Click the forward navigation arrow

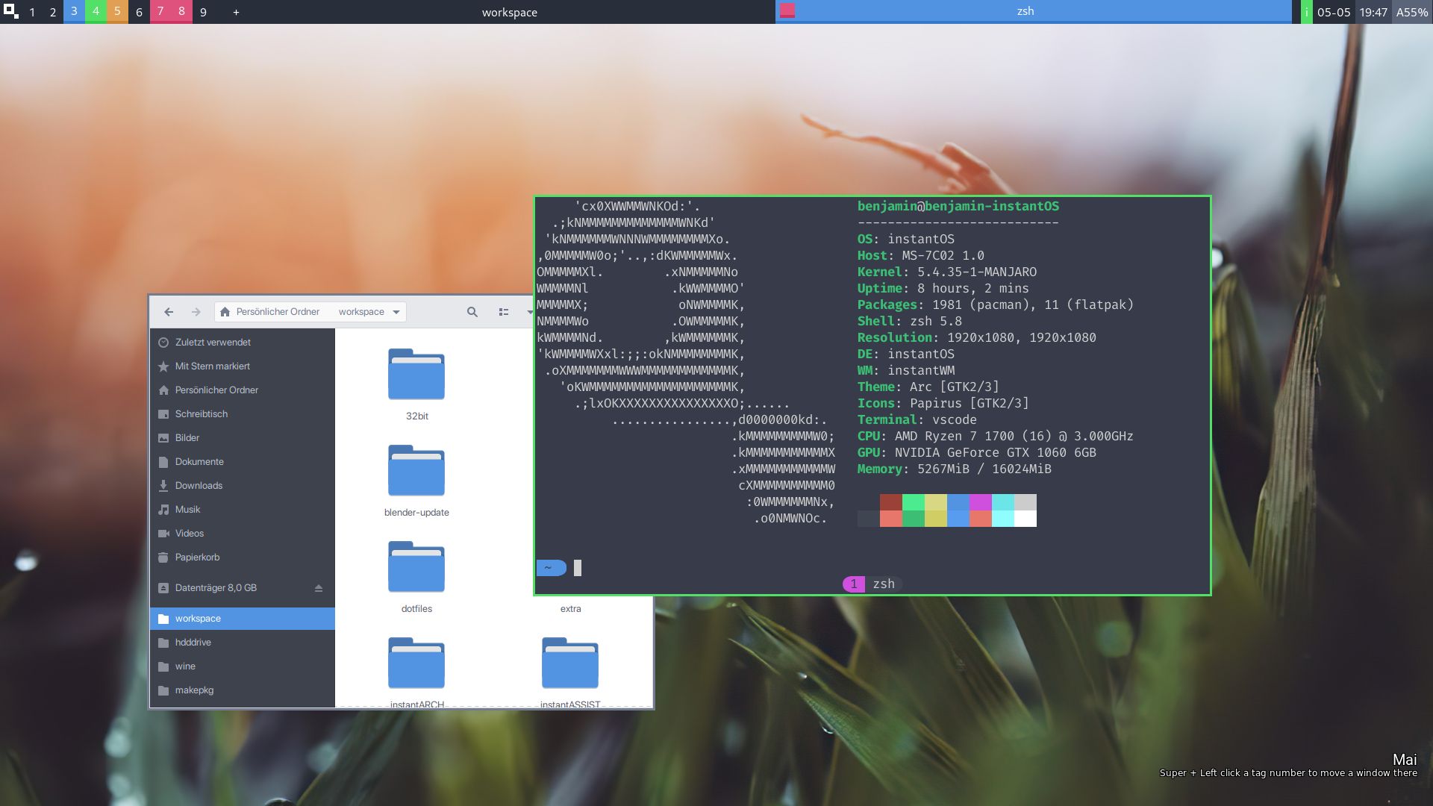point(196,311)
